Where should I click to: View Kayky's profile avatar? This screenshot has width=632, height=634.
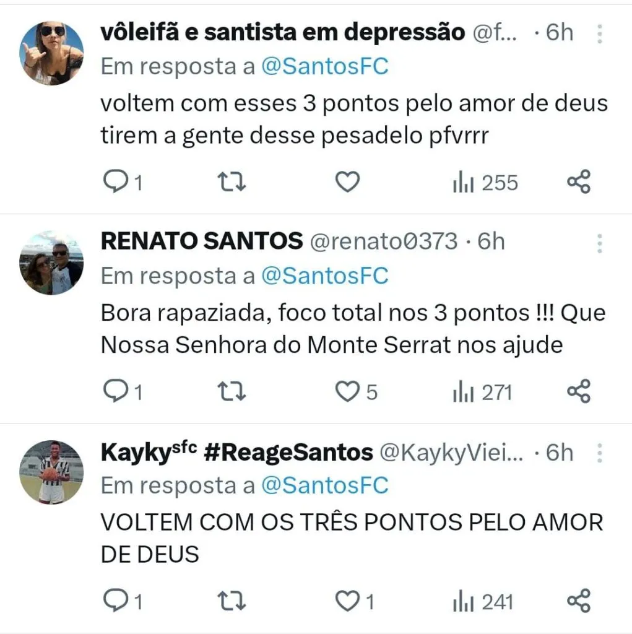click(x=51, y=472)
